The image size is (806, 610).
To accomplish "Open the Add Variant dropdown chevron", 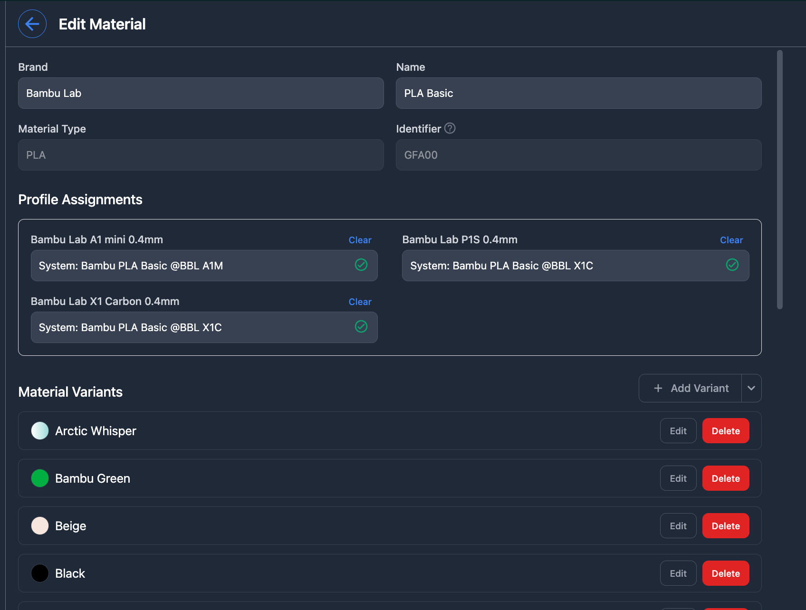I will (x=751, y=388).
